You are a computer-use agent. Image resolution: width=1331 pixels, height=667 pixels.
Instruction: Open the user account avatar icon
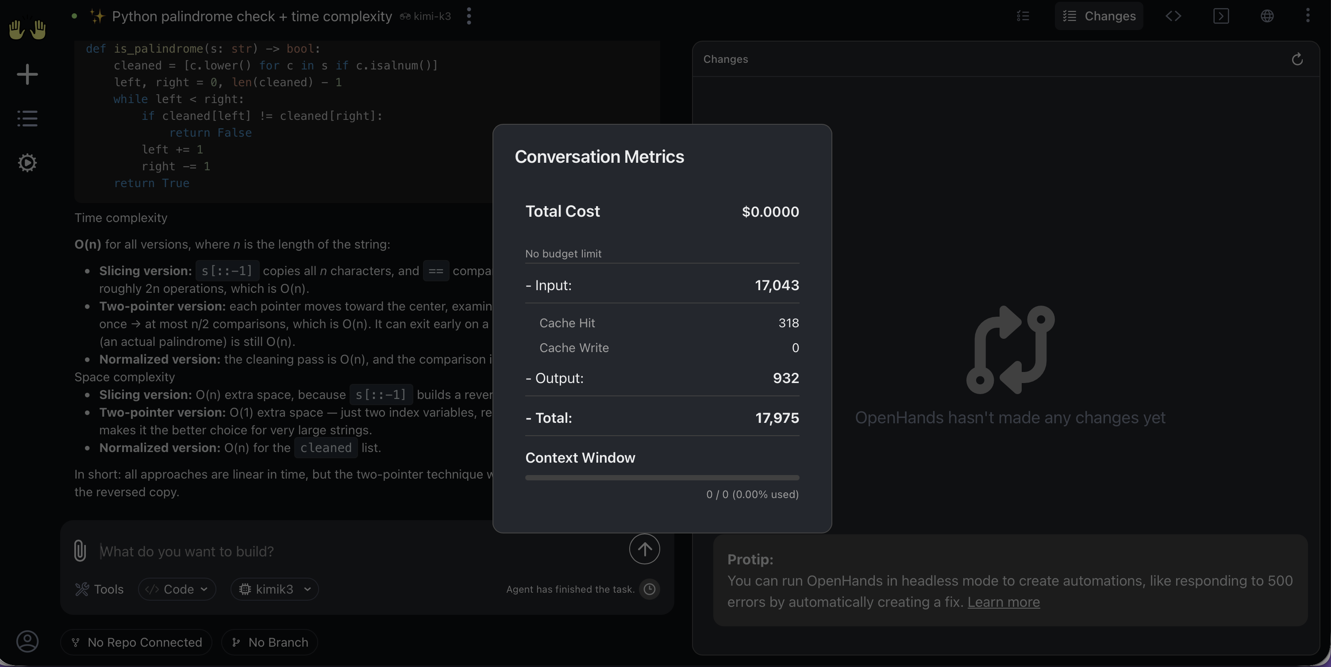pos(27,641)
